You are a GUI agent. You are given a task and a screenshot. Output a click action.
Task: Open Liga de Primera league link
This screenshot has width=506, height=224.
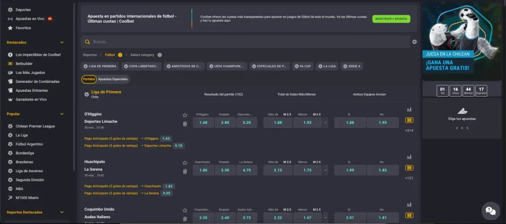106,92
